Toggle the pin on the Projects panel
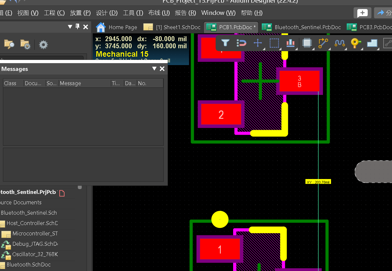Viewport: 392px width, 271px height. (77, 27)
